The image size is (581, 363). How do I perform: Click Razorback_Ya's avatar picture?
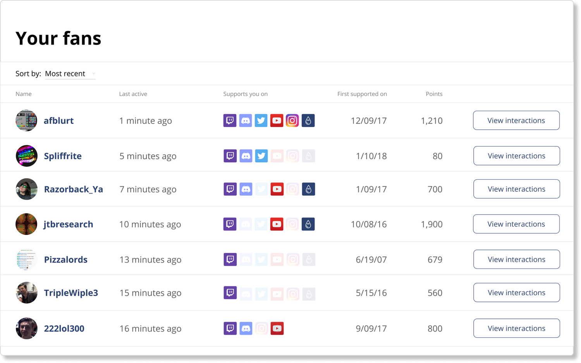coord(27,189)
